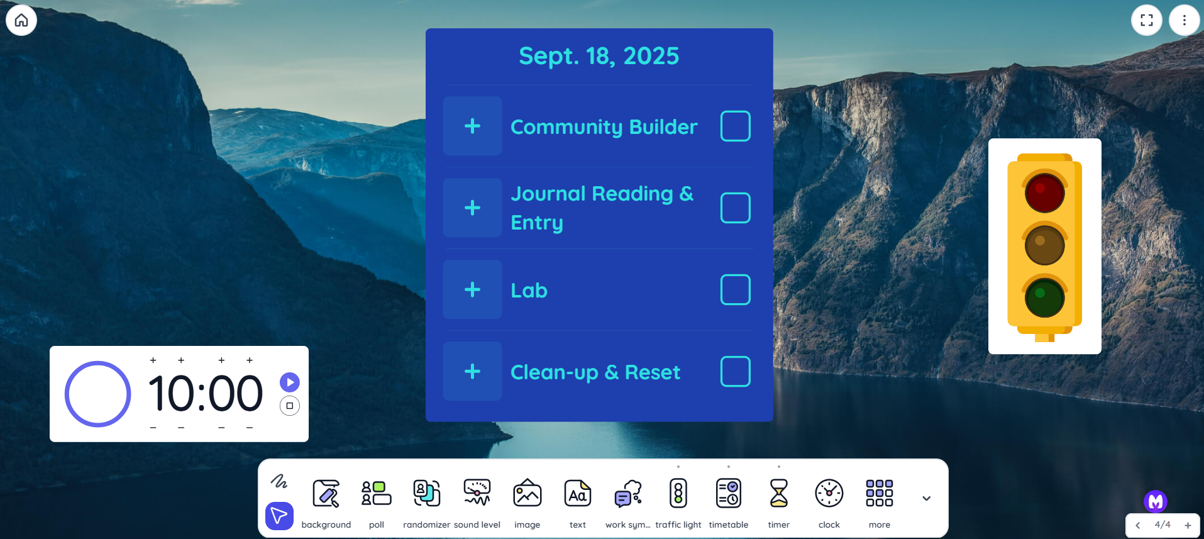Viewport: 1204px width, 539px height.
Task: Add a traffic light widget
Action: [678, 504]
